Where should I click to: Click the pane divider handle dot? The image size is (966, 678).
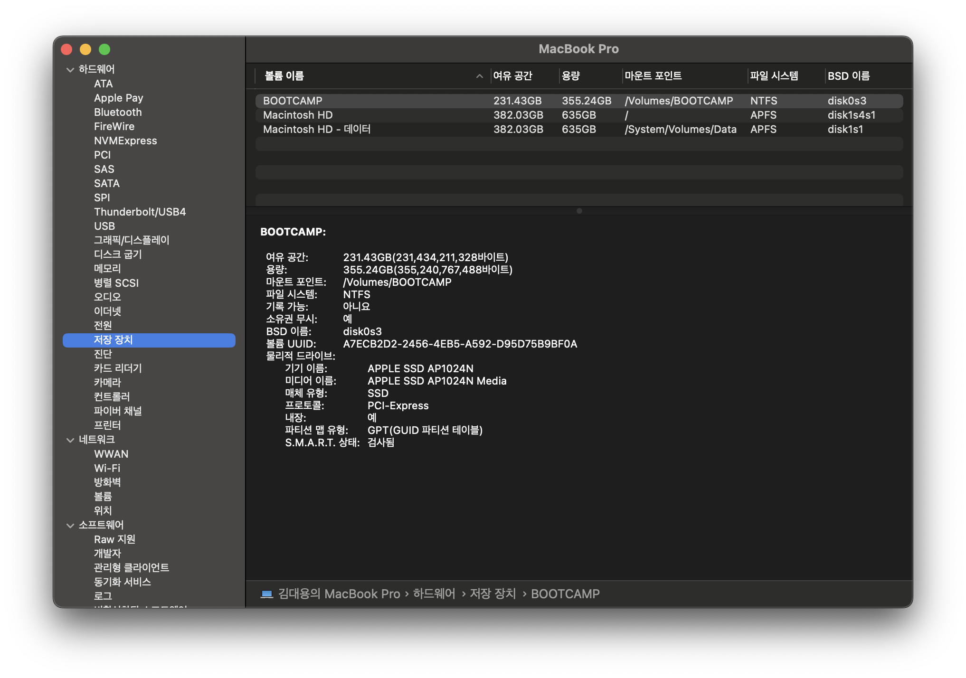(x=579, y=211)
